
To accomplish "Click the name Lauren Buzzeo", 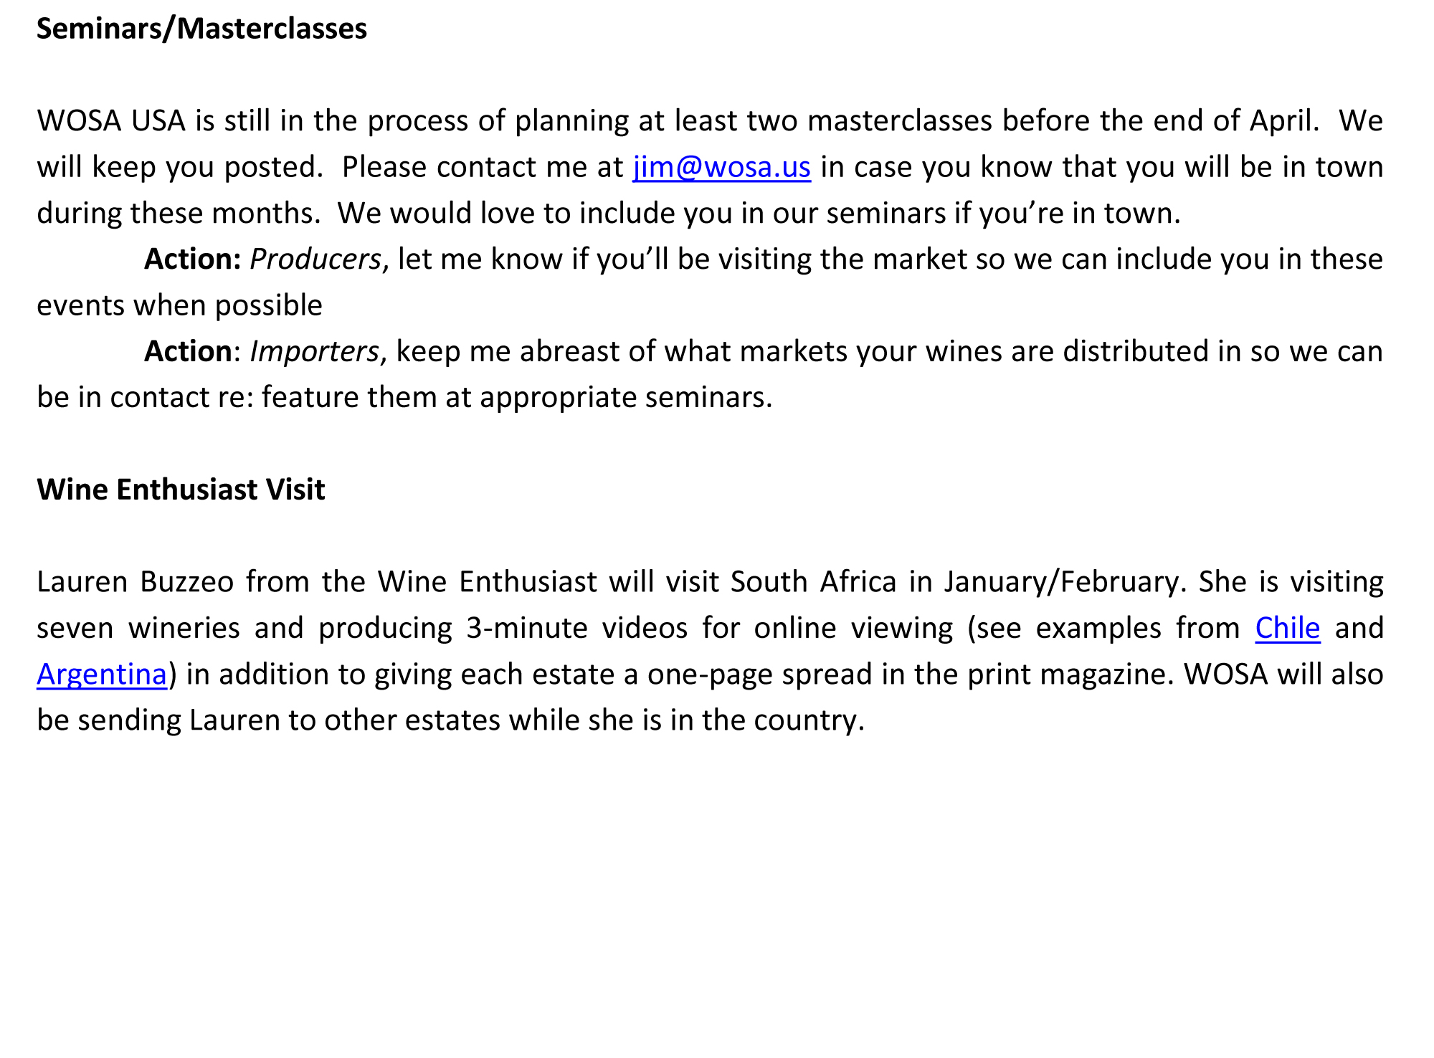I will tap(136, 581).
